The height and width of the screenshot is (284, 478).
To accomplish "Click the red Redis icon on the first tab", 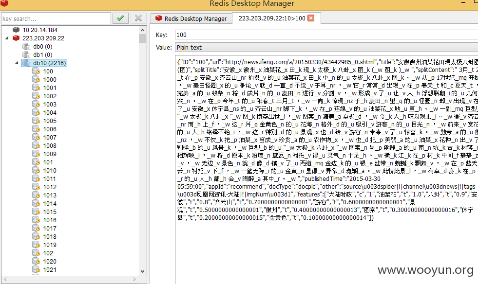I will point(158,18).
